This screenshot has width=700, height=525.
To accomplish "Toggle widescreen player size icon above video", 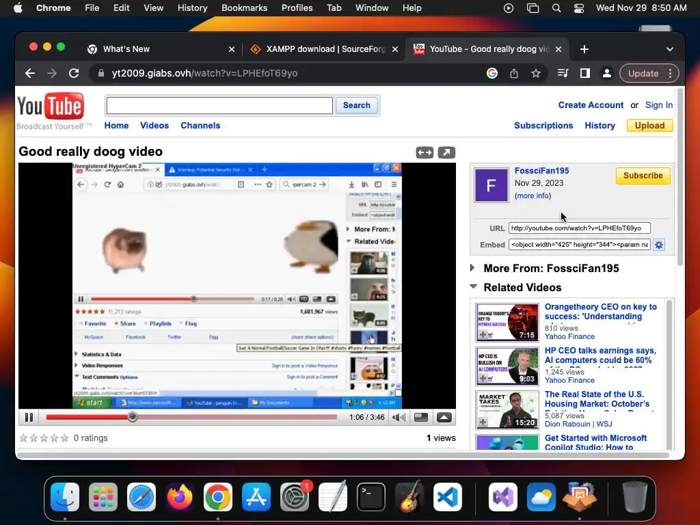I will point(425,152).
